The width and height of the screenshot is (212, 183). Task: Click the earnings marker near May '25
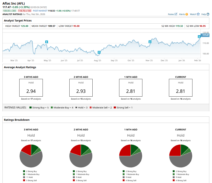(47, 42)
